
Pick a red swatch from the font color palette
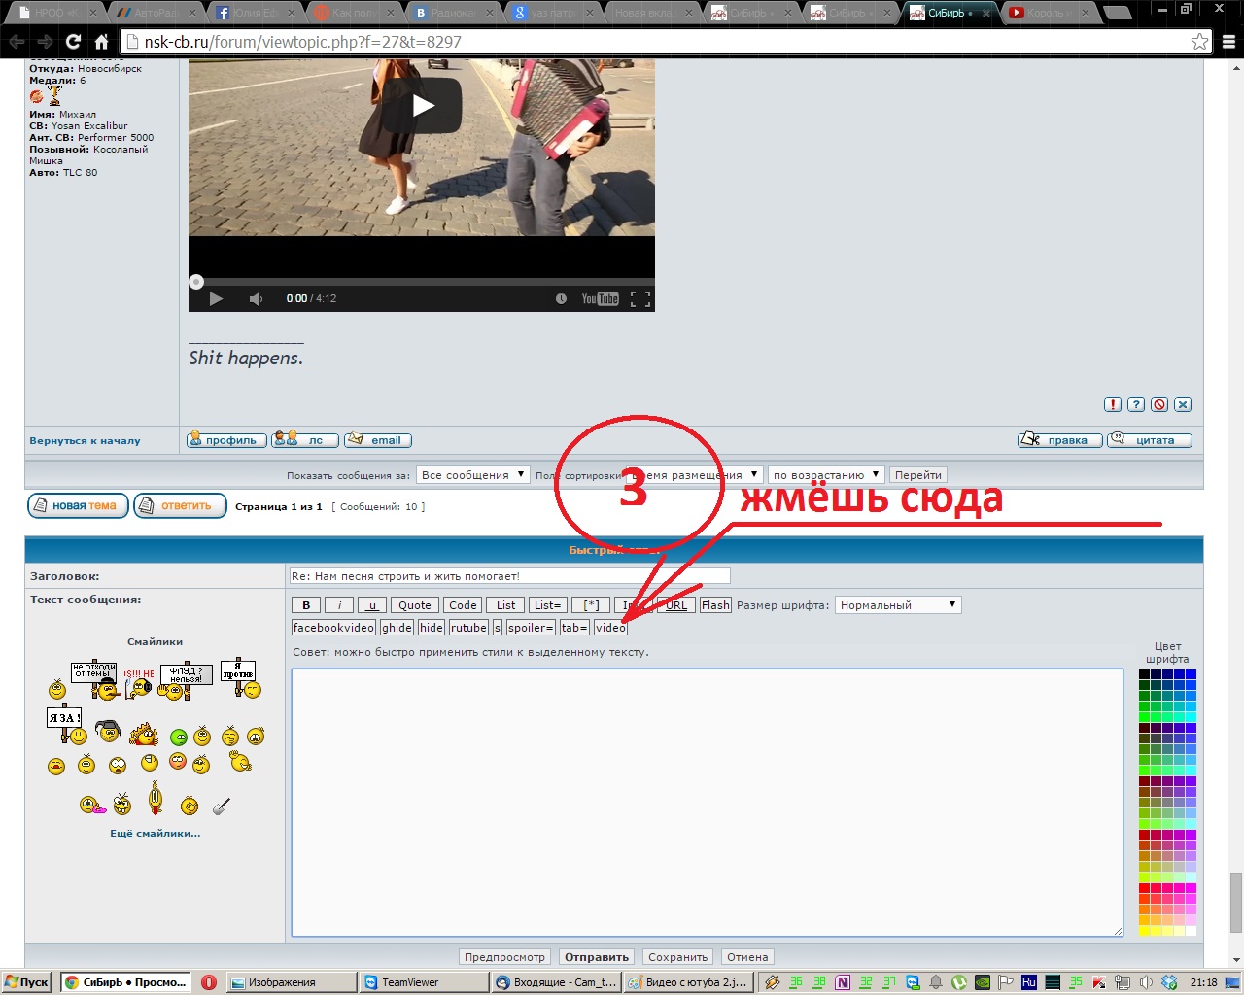coord(1145,888)
